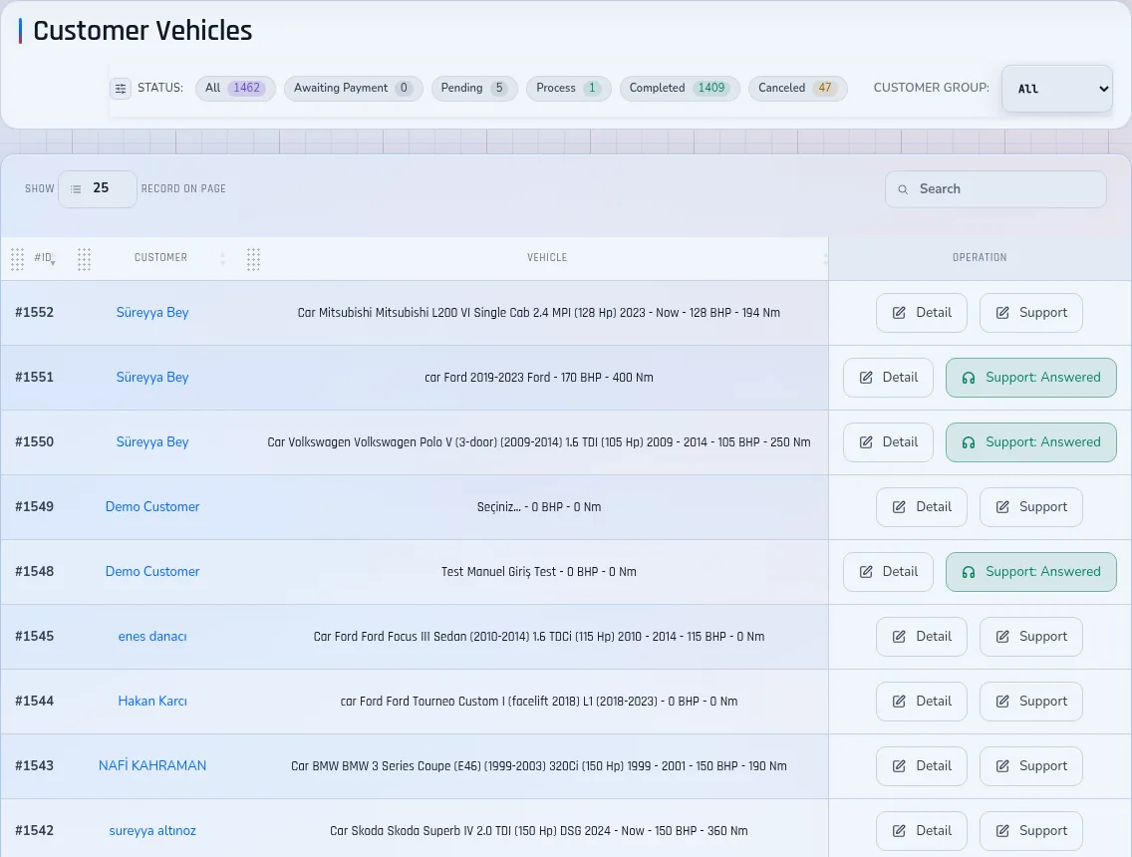Sort the table by #ID column
The width and height of the screenshot is (1132, 857).
[44, 258]
